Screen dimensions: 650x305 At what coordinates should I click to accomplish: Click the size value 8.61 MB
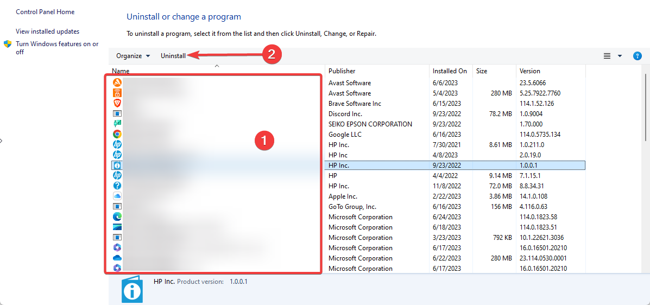coord(501,144)
